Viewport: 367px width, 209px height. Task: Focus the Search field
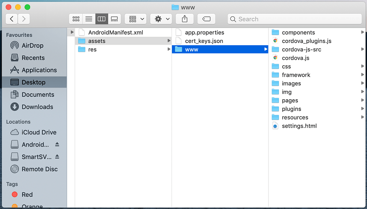click(295, 19)
